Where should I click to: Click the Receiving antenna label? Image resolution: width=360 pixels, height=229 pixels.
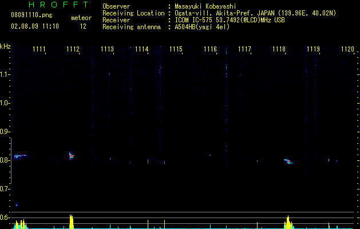pyautogui.click(x=132, y=27)
